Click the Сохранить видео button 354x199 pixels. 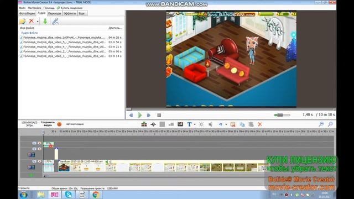(x=48, y=124)
